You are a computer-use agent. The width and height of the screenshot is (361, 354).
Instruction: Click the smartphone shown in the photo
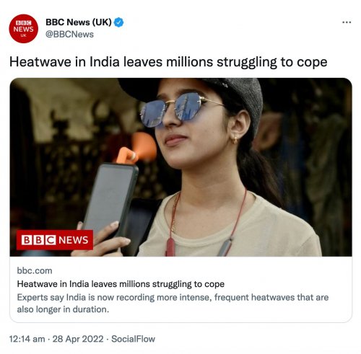(x=110, y=200)
